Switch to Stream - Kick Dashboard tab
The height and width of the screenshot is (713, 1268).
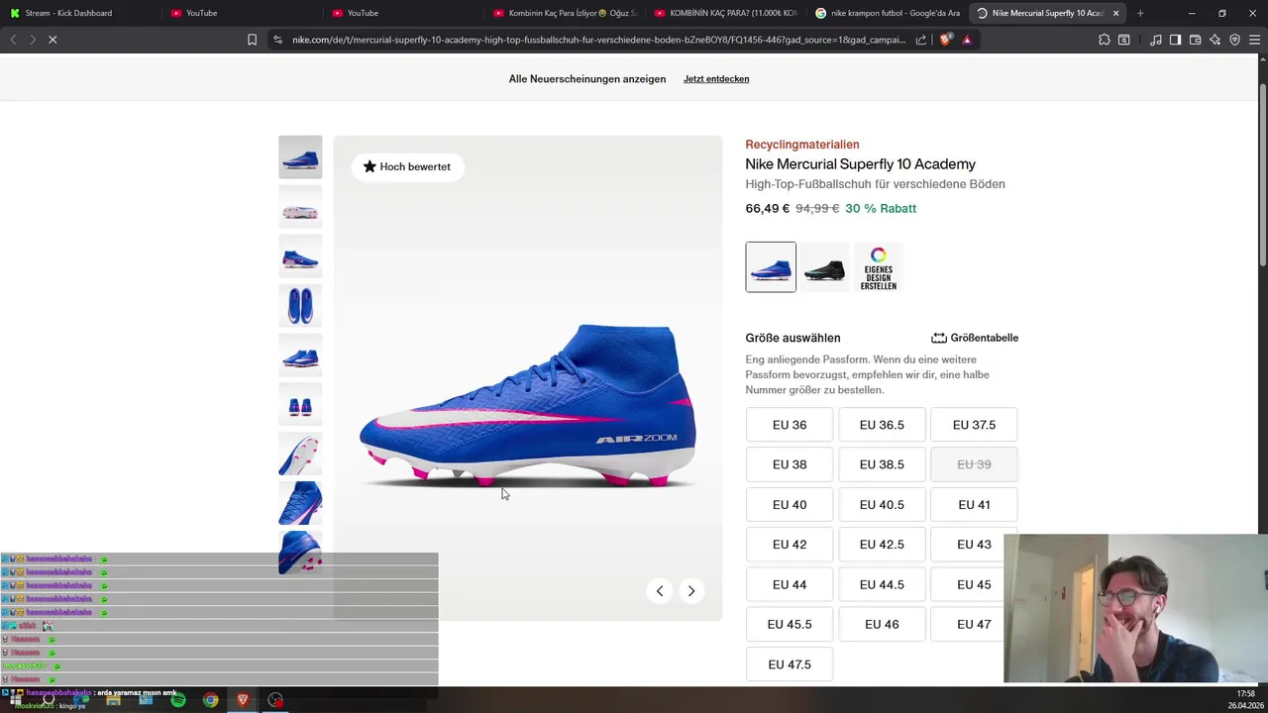(x=79, y=13)
